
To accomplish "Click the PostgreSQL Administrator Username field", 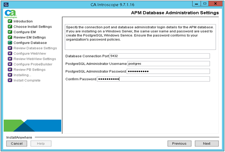I will pyautogui.click(x=168, y=64).
